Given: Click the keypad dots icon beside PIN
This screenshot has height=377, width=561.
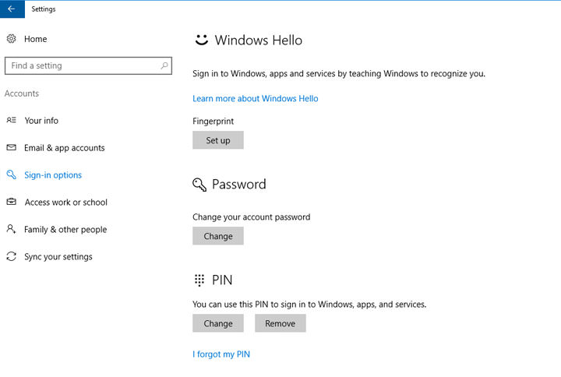Looking at the screenshot, I should point(199,280).
